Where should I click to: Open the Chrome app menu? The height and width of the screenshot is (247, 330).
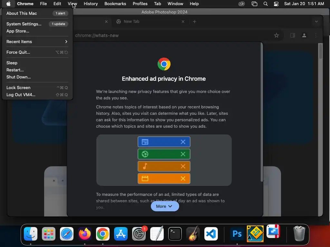[25, 4]
